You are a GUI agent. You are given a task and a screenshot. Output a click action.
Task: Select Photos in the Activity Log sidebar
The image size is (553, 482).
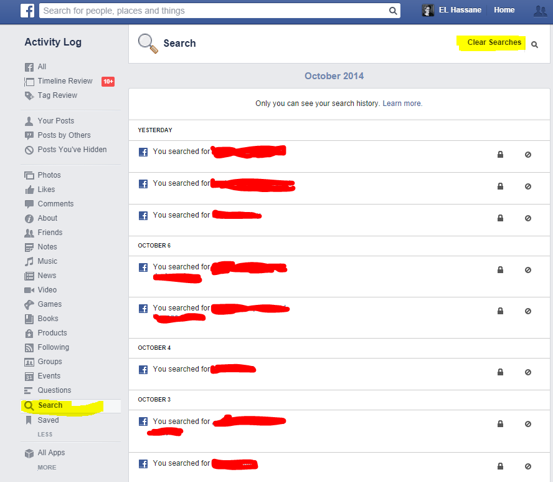click(x=49, y=175)
